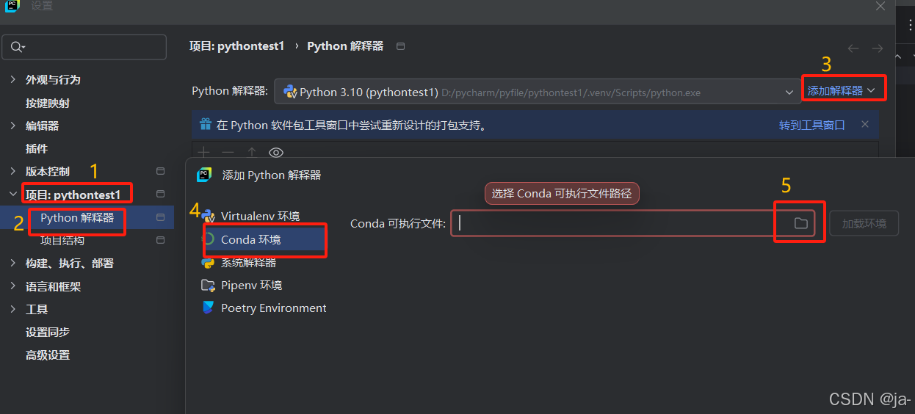This screenshot has height=414, width=915.
Task: Click the project icon on 版本控制 row
Action: [160, 171]
